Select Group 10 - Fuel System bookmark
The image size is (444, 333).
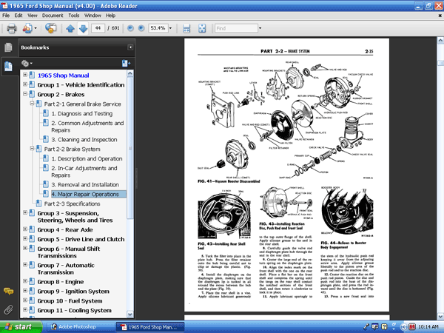point(70,300)
